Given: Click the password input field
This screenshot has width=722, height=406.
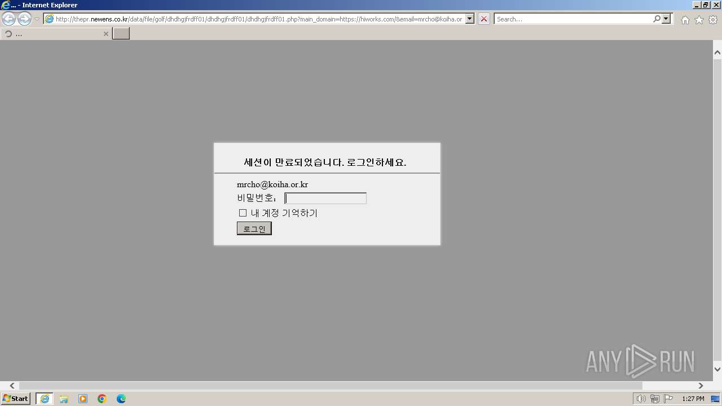Looking at the screenshot, I should tap(325, 198).
